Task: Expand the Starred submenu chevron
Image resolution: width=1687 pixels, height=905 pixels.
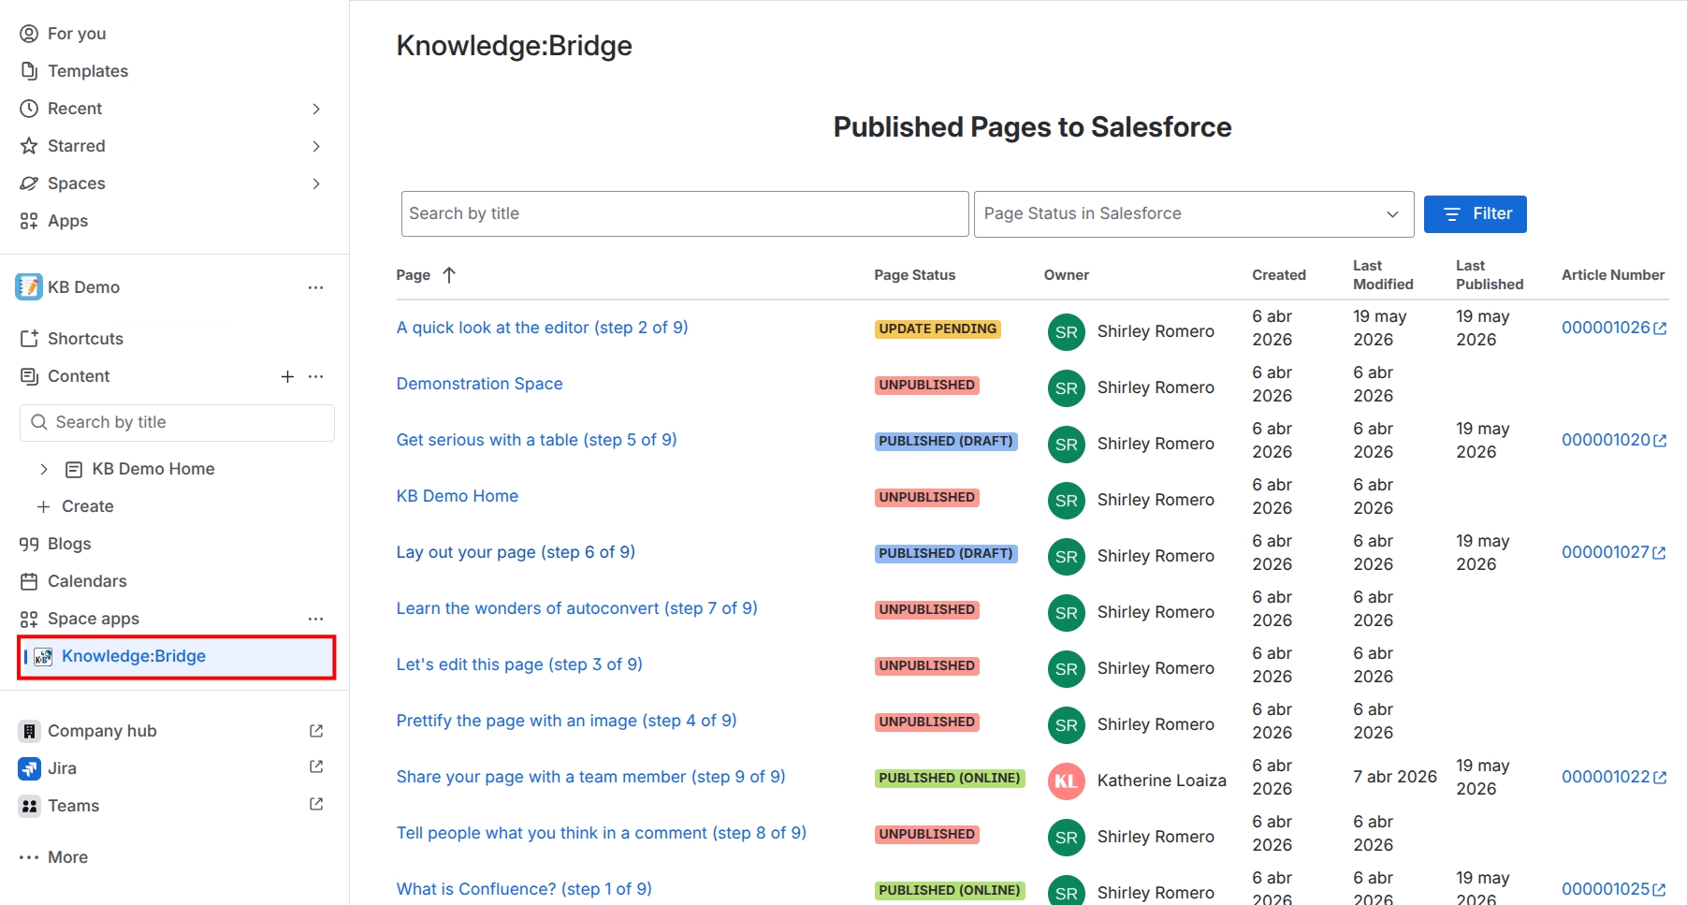Action: click(316, 146)
